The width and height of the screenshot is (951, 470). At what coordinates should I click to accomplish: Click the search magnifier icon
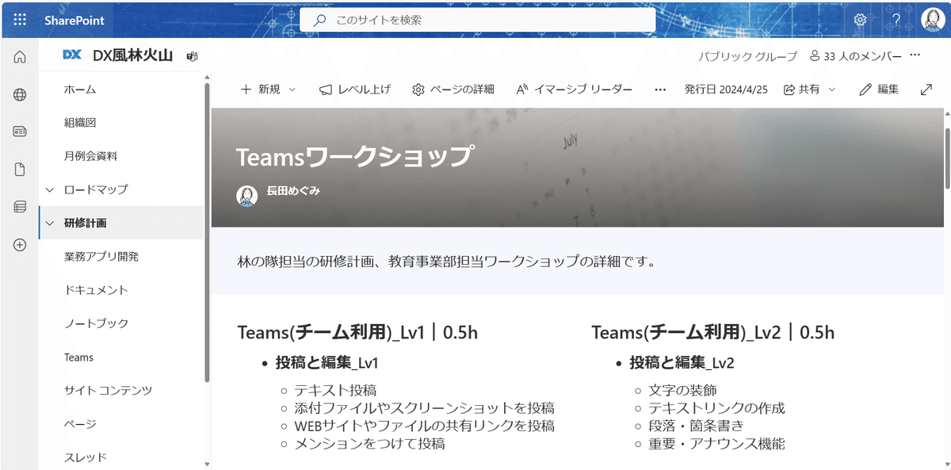(x=320, y=20)
